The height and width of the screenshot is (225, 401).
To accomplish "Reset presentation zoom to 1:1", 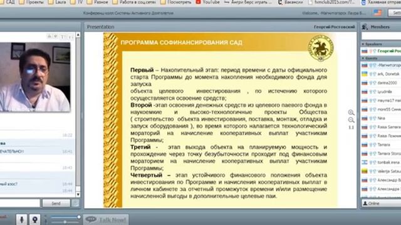I will pyautogui.click(x=351, y=127).
